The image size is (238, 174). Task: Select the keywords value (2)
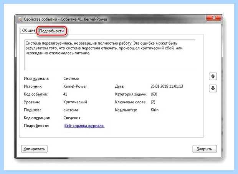[x=153, y=102]
